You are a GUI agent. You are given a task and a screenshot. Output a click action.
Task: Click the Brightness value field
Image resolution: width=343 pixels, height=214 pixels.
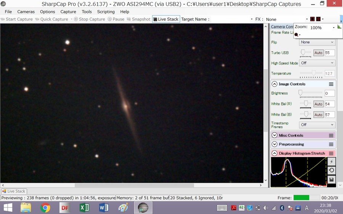[x=330, y=94]
